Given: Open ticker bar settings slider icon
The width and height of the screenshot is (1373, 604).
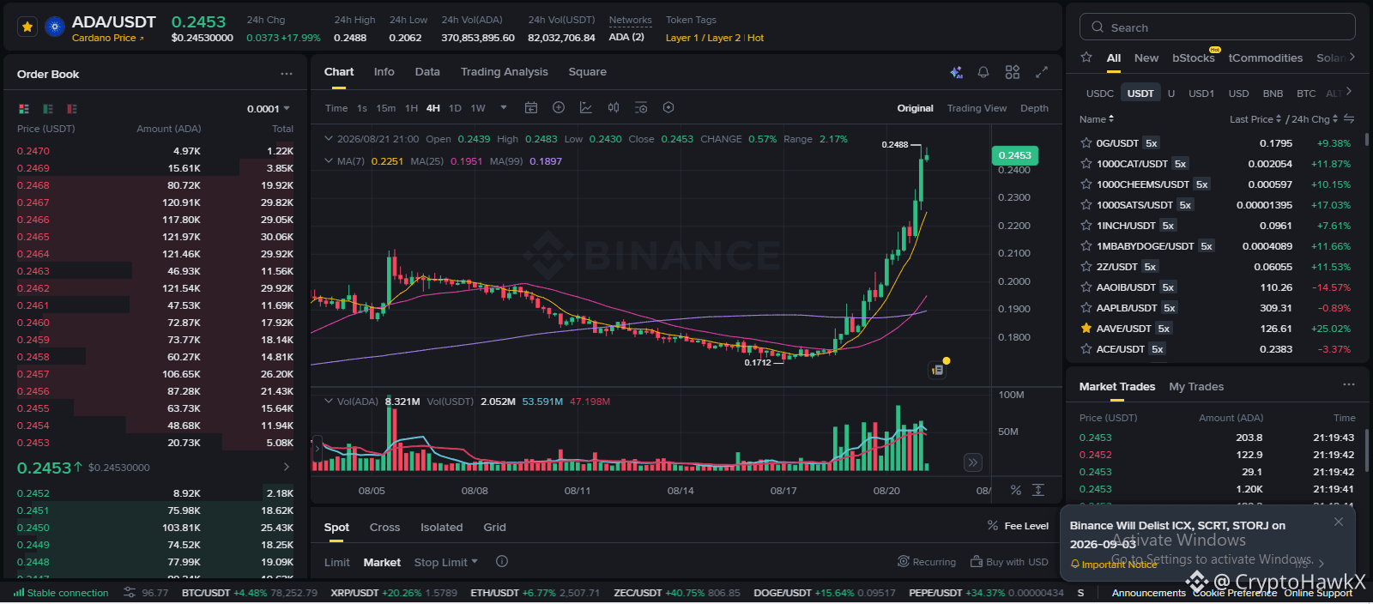Looking at the screenshot, I should click(130, 593).
